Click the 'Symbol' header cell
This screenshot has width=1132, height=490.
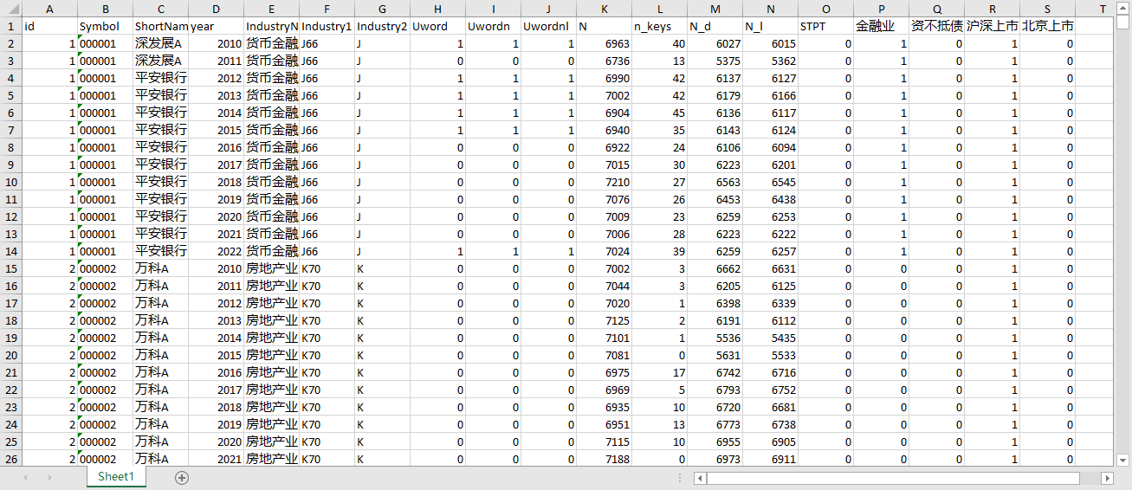(x=105, y=26)
